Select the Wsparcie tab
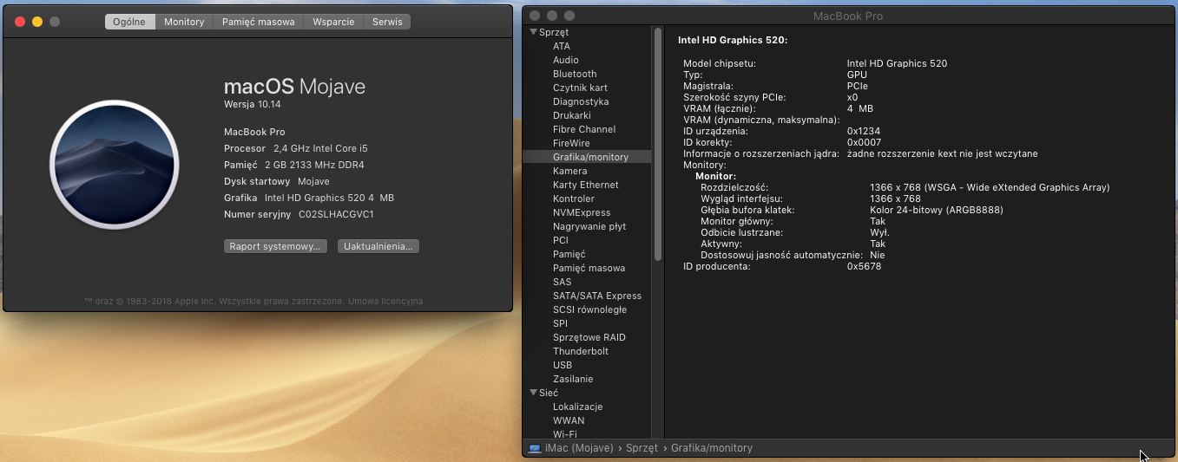This screenshot has height=462, width=1178. click(333, 22)
